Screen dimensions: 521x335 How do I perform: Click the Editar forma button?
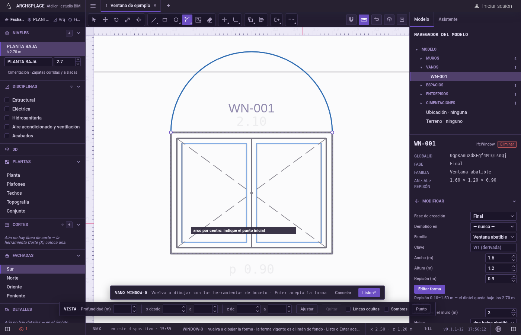pos(429,289)
